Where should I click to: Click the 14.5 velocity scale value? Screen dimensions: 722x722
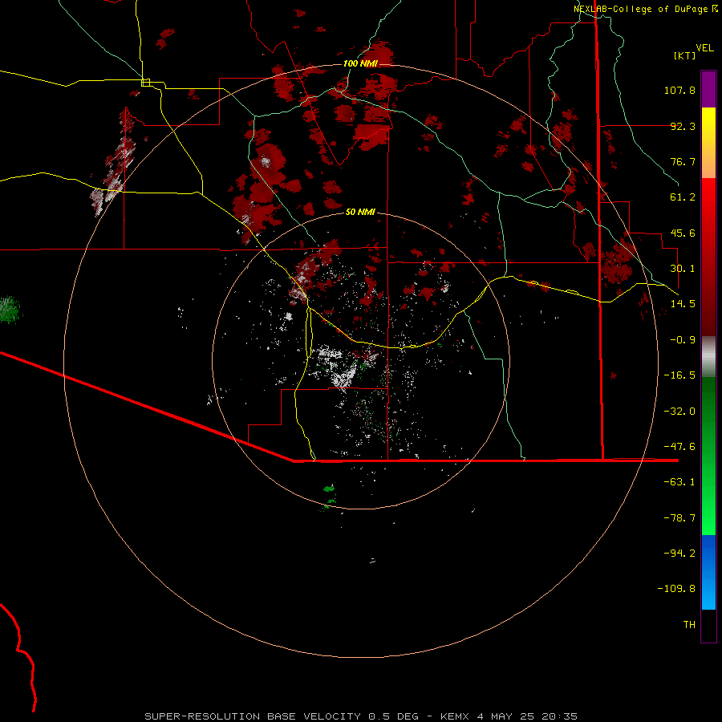(x=683, y=304)
